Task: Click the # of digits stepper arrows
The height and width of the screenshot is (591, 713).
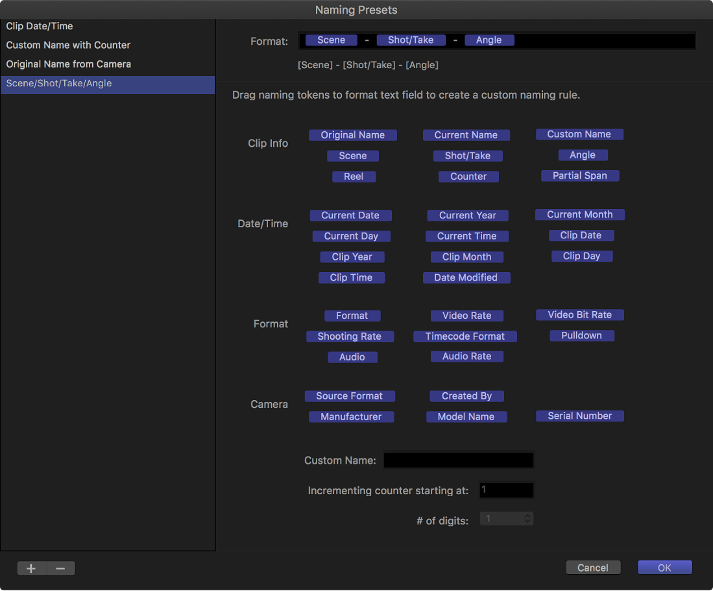Action: coord(527,518)
